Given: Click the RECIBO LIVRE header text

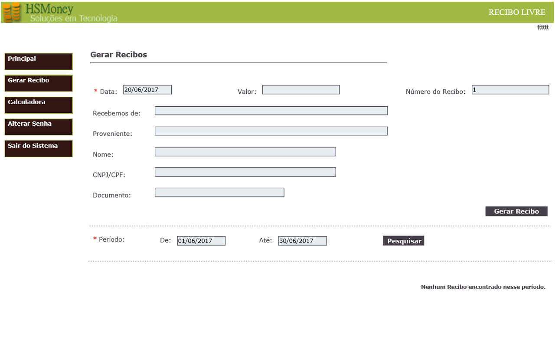Looking at the screenshot, I should pyautogui.click(x=517, y=12).
